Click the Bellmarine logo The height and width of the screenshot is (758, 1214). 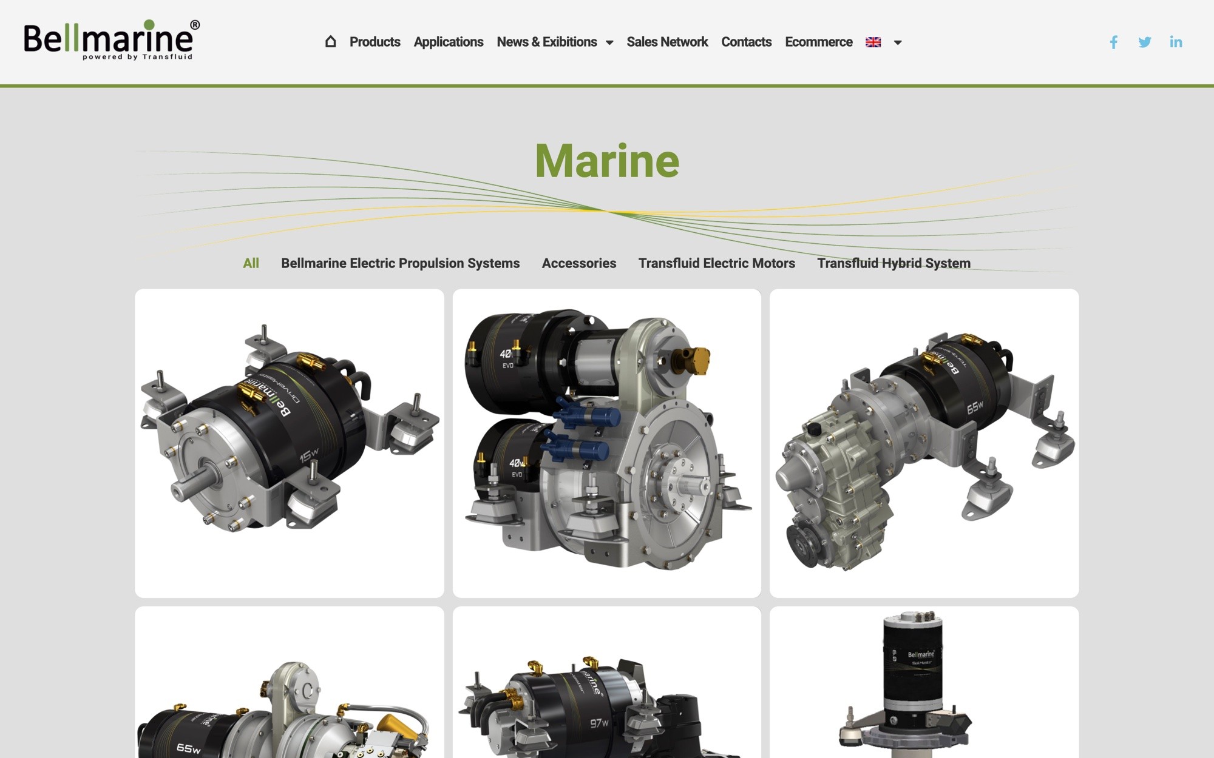(x=112, y=41)
